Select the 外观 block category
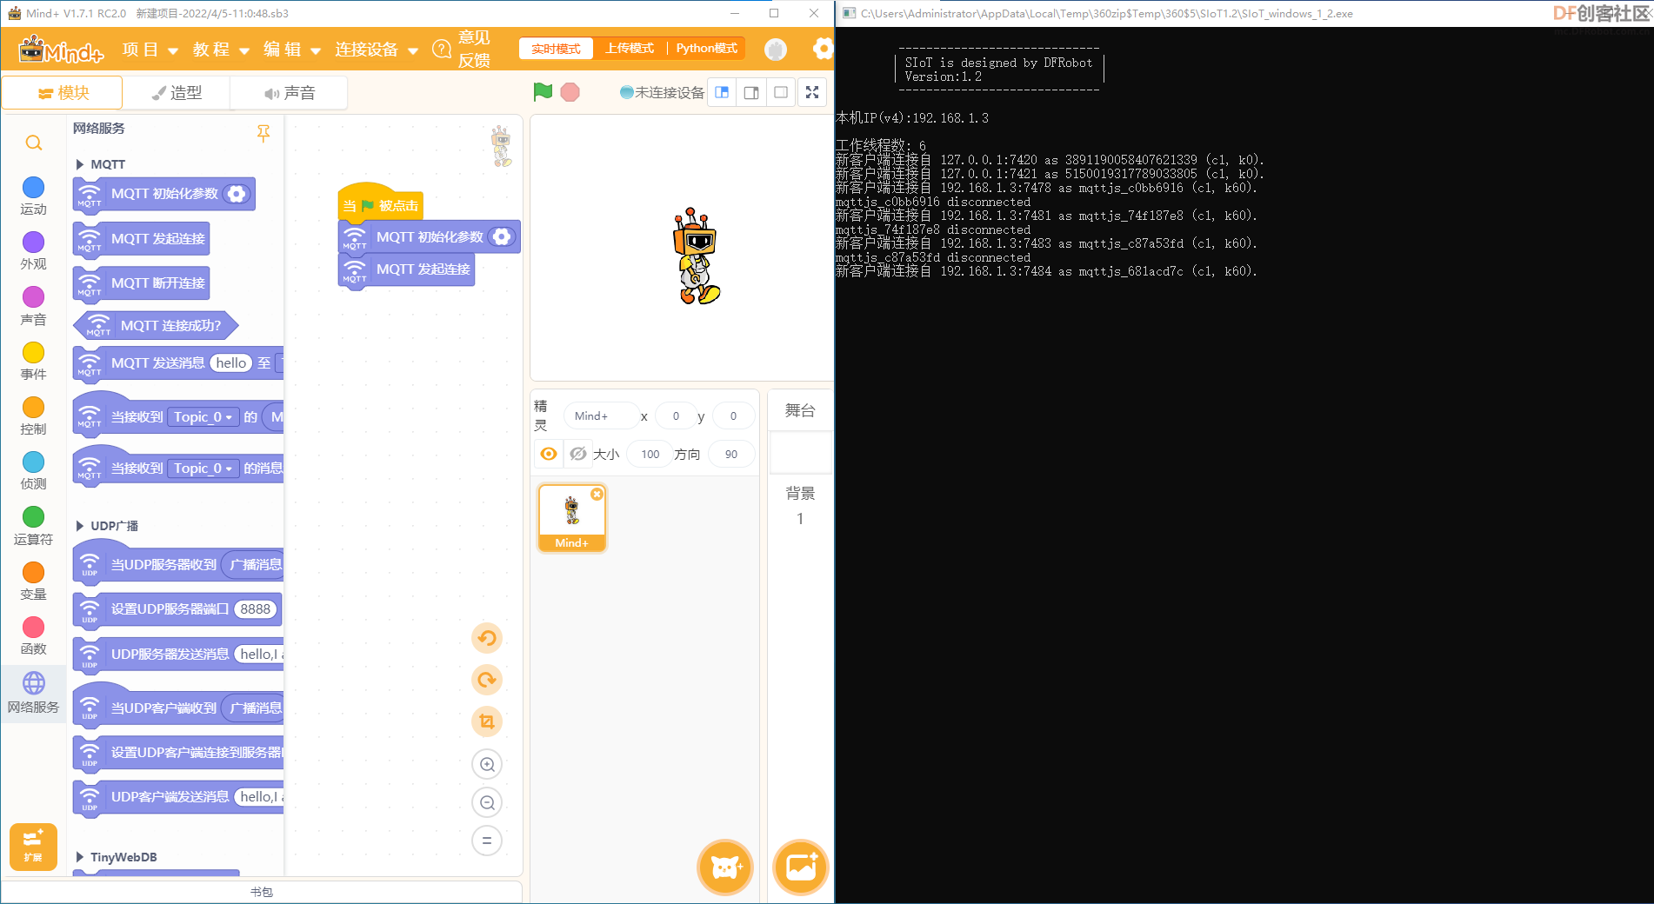This screenshot has width=1654, height=904. click(x=33, y=251)
